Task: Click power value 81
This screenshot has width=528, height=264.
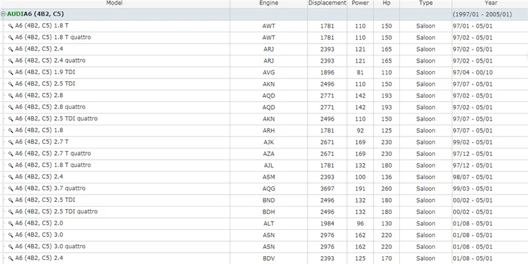Action: tap(360, 73)
